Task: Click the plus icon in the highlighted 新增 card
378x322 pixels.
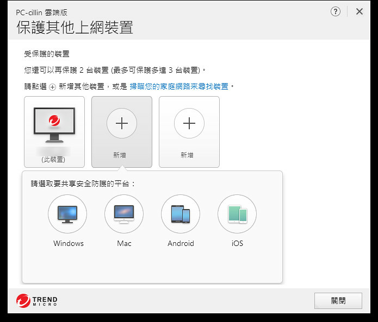Action: [122, 123]
